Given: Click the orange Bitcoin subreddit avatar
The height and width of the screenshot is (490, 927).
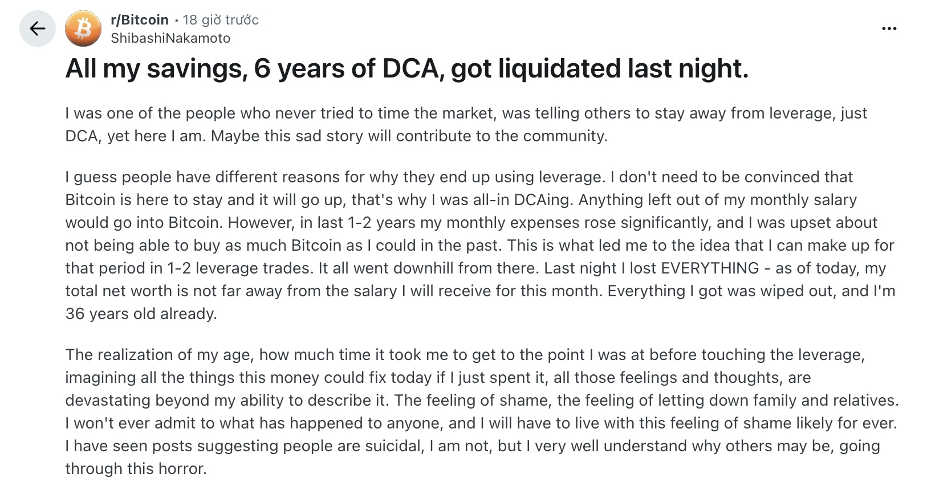Looking at the screenshot, I should pos(83,28).
